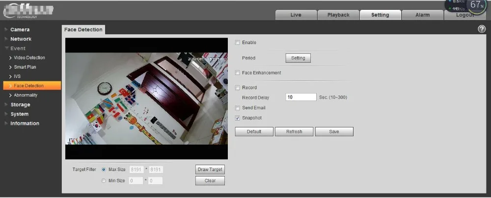Click the Save button

pos(334,132)
